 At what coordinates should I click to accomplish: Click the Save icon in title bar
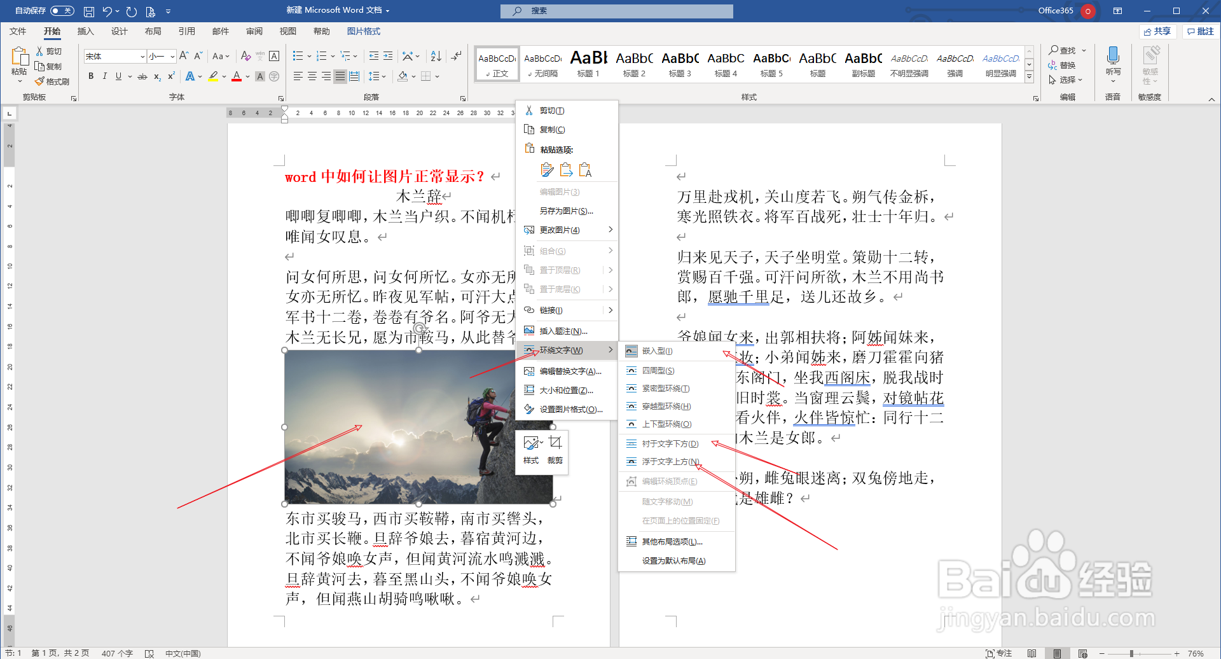point(89,11)
